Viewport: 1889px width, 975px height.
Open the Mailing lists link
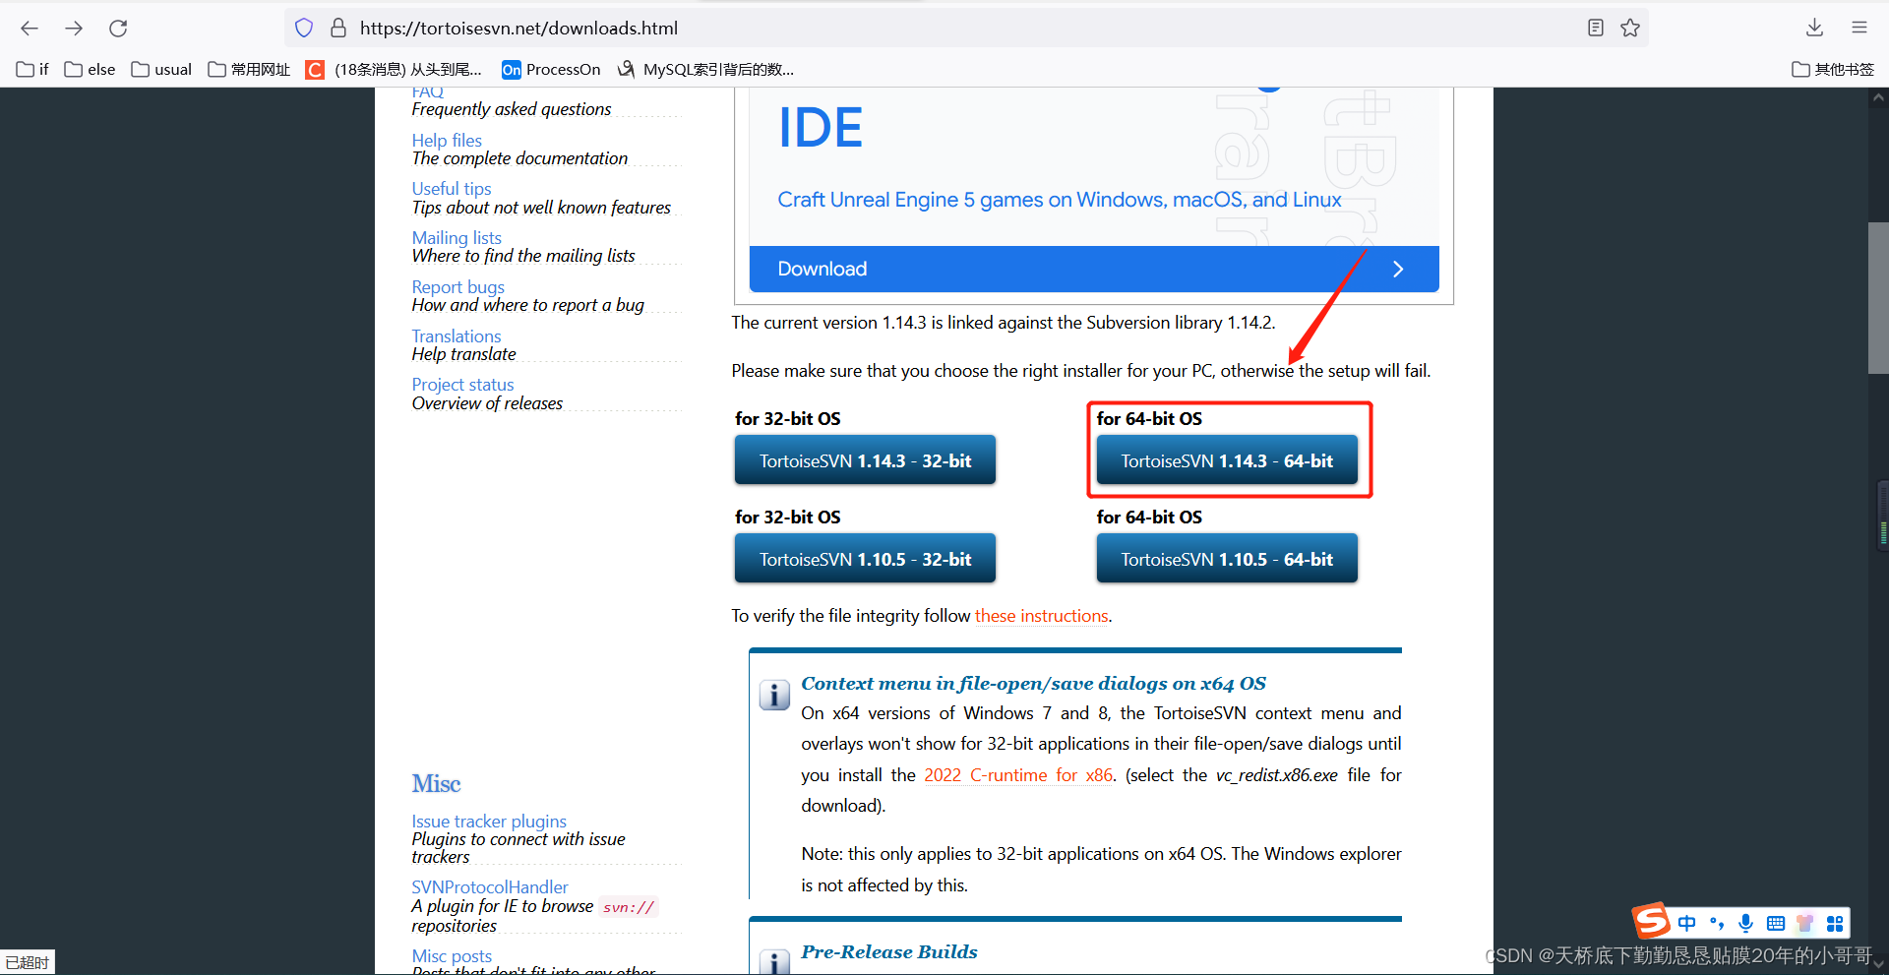457,238
